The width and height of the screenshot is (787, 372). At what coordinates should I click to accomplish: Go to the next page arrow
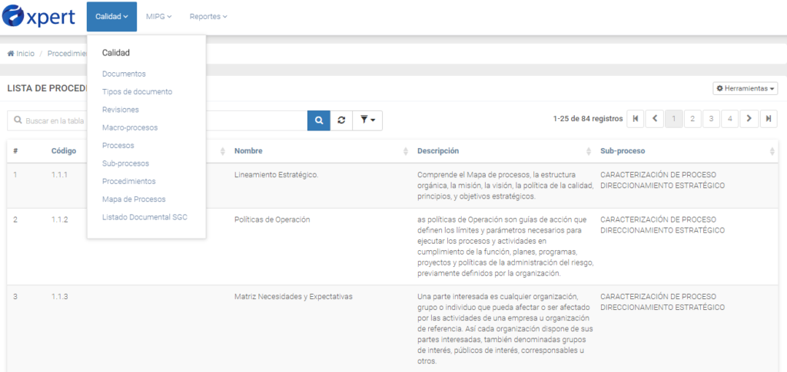pos(749,119)
